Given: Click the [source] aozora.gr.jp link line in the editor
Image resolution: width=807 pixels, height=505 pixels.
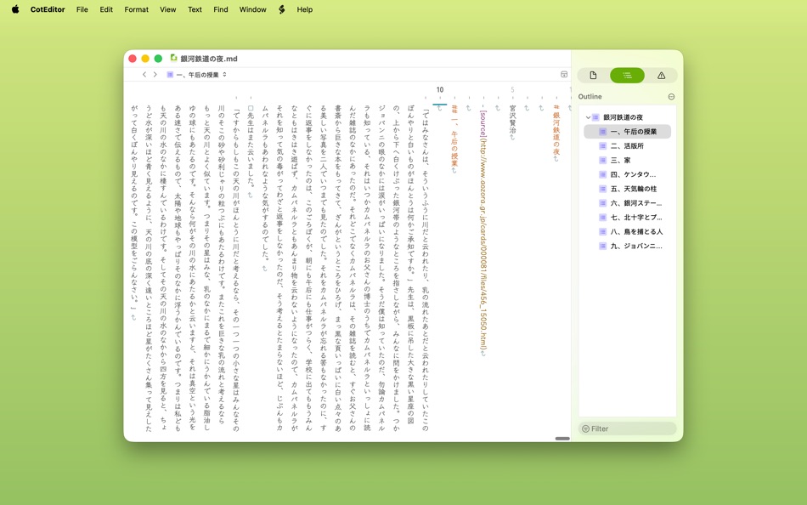Looking at the screenshot, I should point(483,232).
